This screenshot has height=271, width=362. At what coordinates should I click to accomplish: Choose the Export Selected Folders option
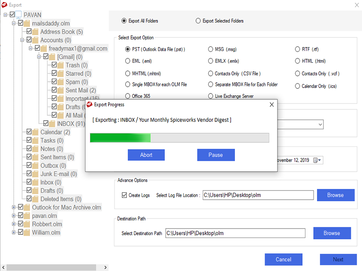click(198, 21)
